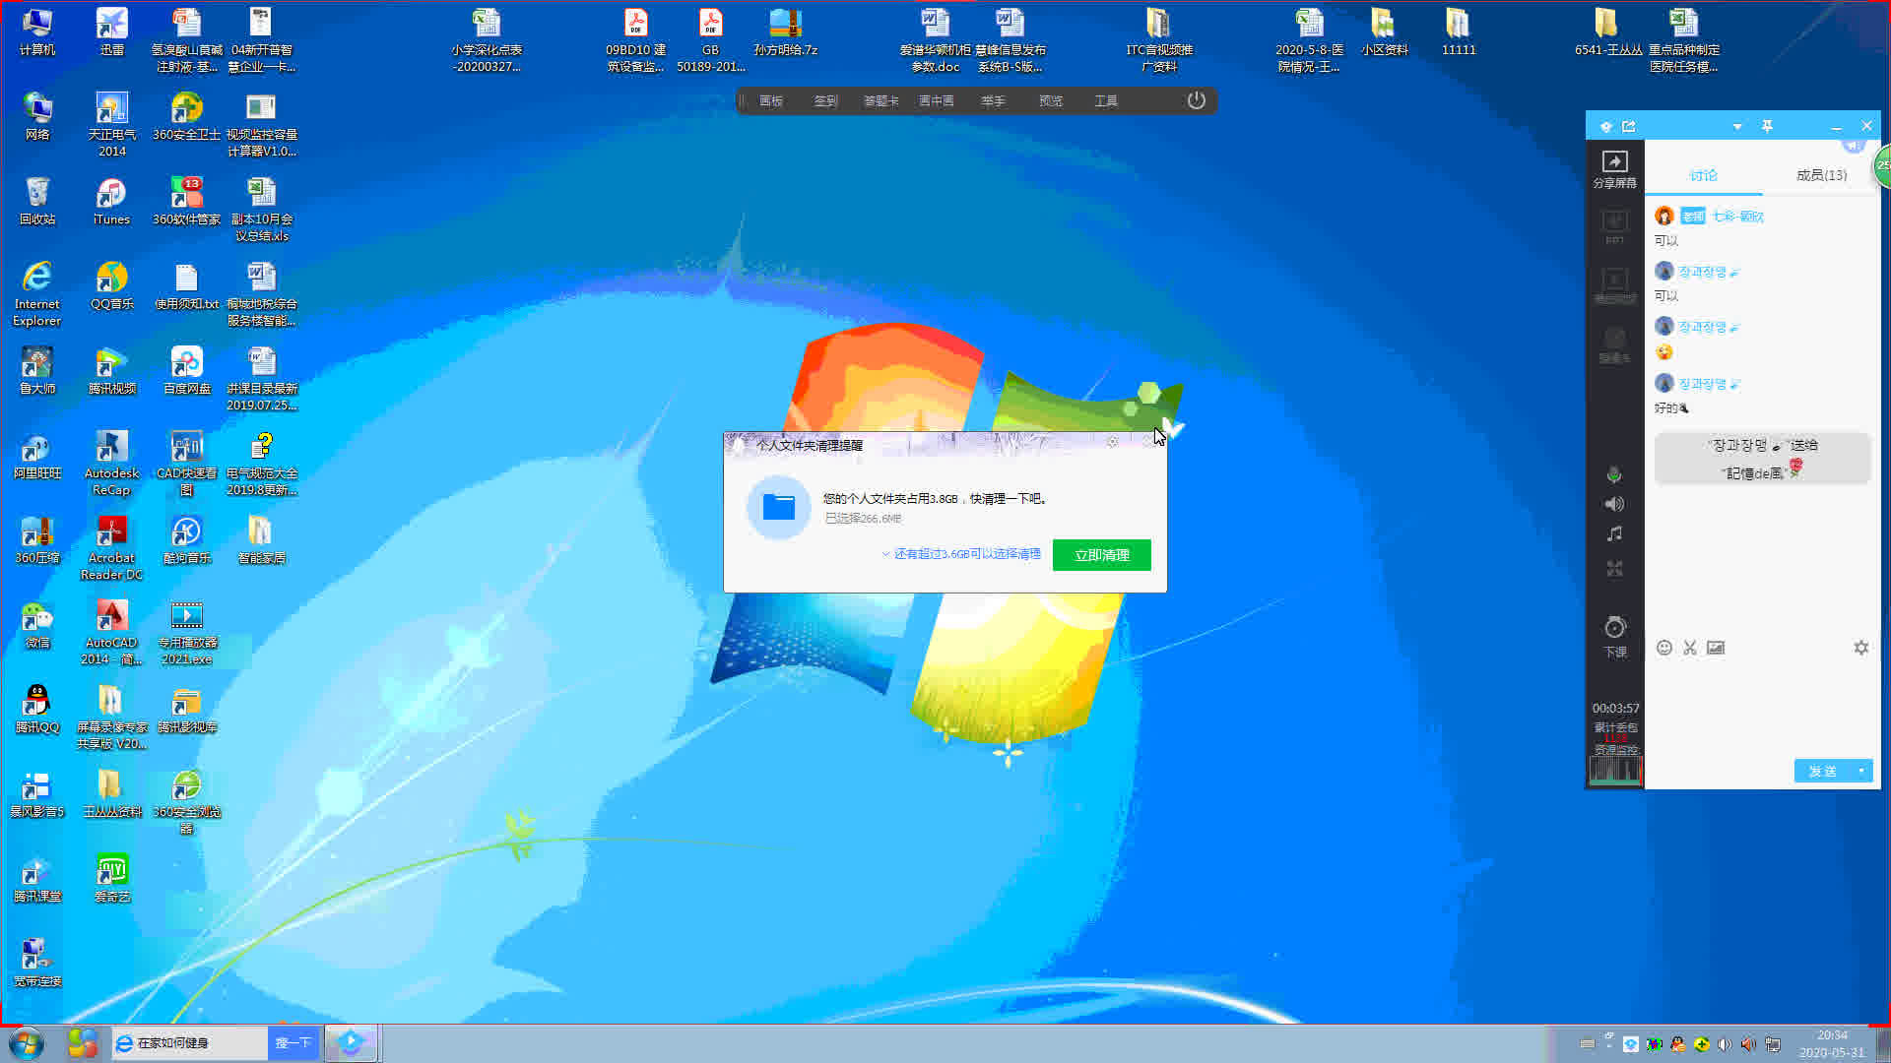Expand the 还有超过3.6GB可以选择清理 link

(x=961, y=554)
